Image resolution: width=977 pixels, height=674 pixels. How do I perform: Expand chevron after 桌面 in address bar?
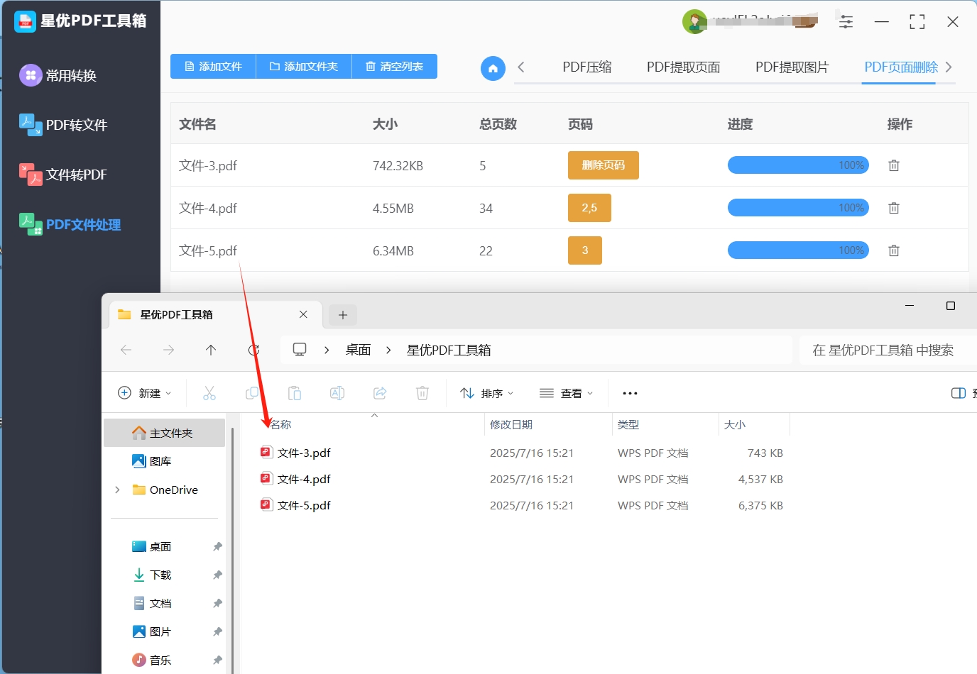(x=388, y=350)
